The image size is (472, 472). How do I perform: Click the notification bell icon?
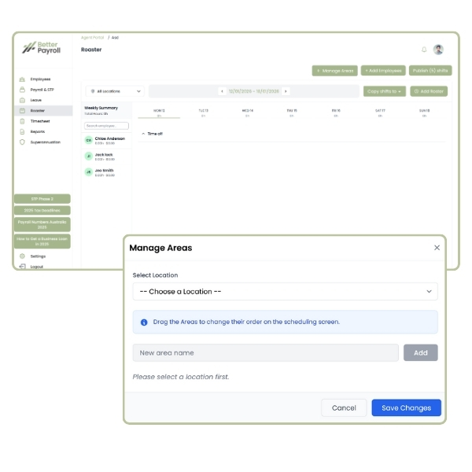(424, 50)
